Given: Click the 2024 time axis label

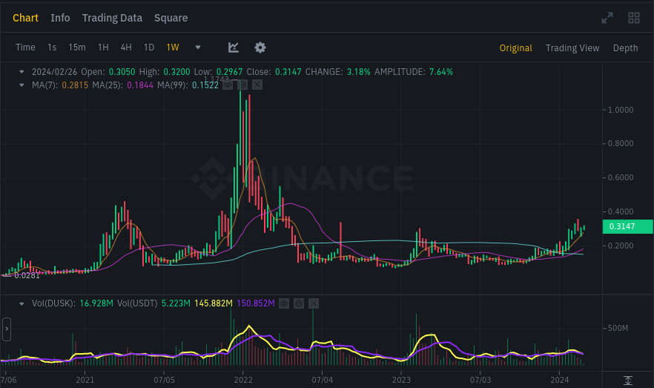Looking at the screenshot, I should pyautogui.click(x=559, y=380).
